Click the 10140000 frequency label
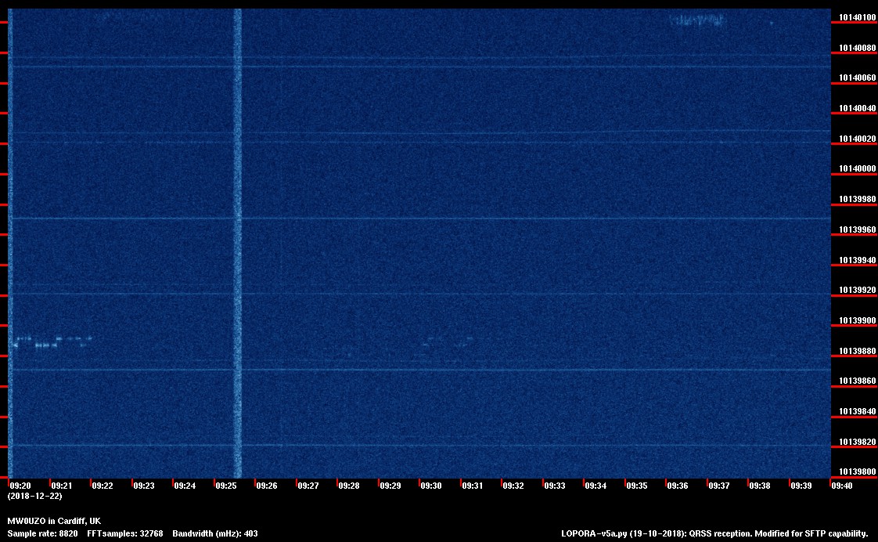Viewport: 878px width, 542px height. click(857, 169)
